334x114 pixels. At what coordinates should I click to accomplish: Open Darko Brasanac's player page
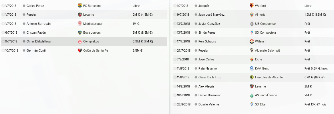[x=210, y=95]
